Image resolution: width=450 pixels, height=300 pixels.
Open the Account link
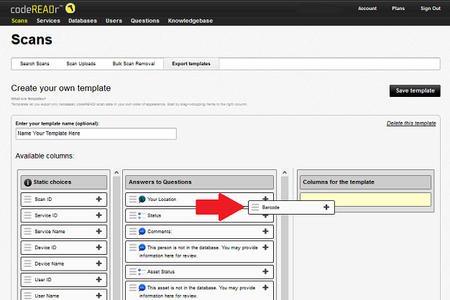pos(367,9)
